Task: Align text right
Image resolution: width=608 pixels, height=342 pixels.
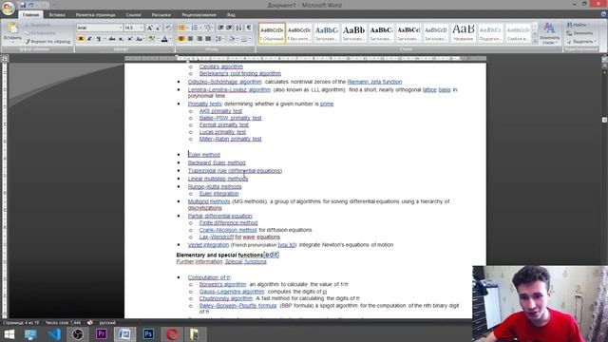Action: (199, 39)
